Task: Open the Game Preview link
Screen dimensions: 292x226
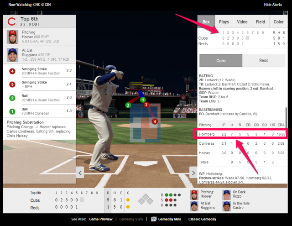Action: point(101,219)
